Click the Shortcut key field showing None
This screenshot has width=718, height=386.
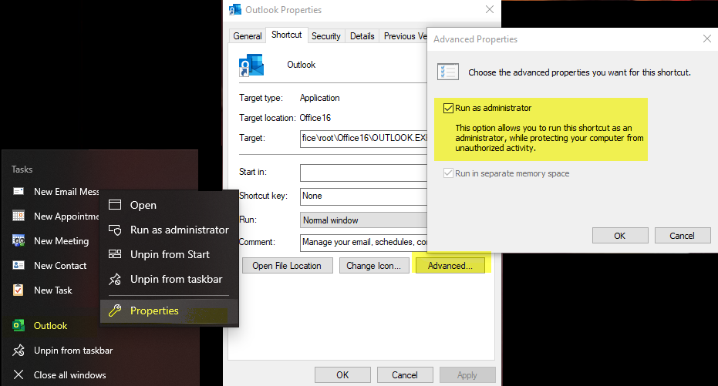363,196
